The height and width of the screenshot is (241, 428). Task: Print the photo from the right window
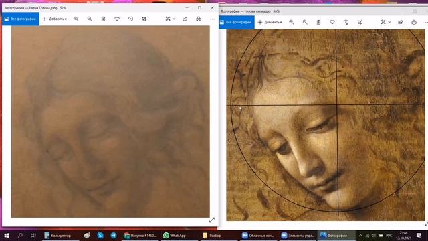[x=414, y=22]
